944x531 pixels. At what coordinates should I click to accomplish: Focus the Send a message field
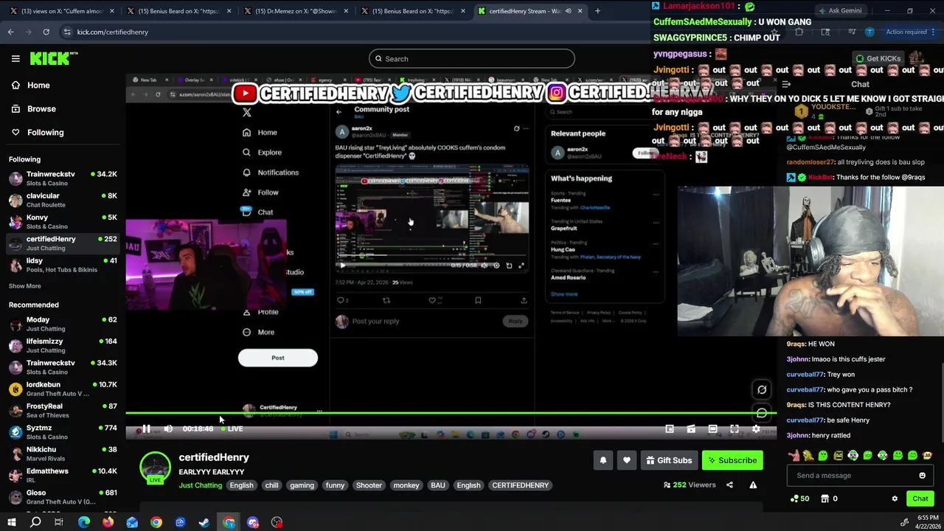click(852, 476)
